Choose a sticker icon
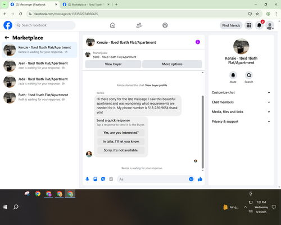This screenshot has height=225, width=281. (103, 179)
